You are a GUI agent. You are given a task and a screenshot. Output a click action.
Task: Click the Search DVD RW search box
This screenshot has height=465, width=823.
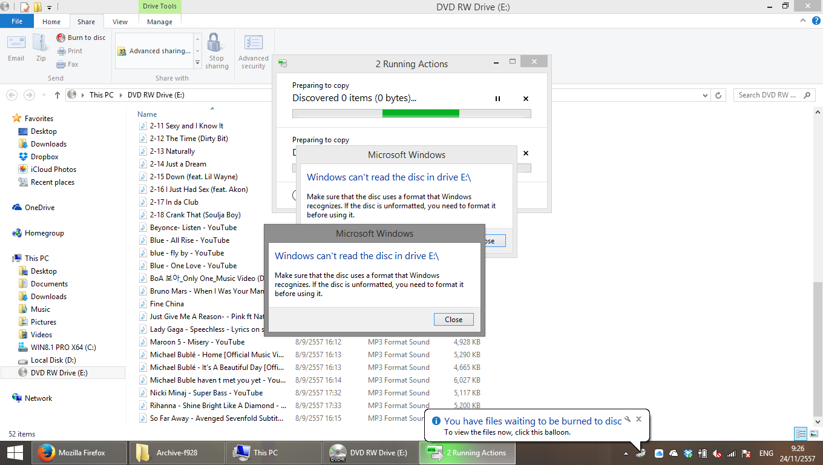(x=775, y=95)
